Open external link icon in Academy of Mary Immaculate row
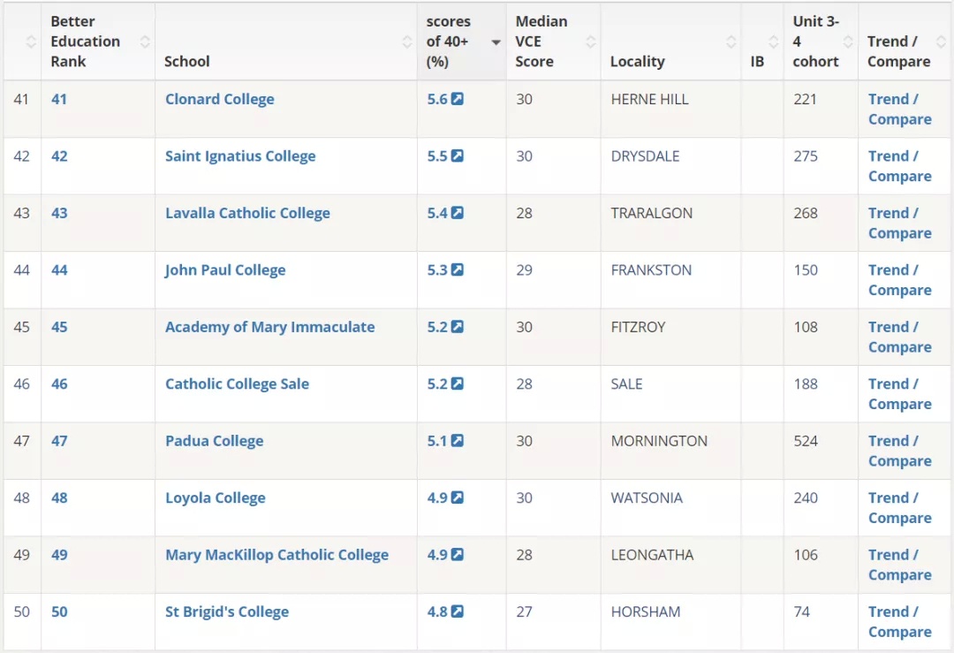This screenshot has height=653, width=954. click(458, 327)
